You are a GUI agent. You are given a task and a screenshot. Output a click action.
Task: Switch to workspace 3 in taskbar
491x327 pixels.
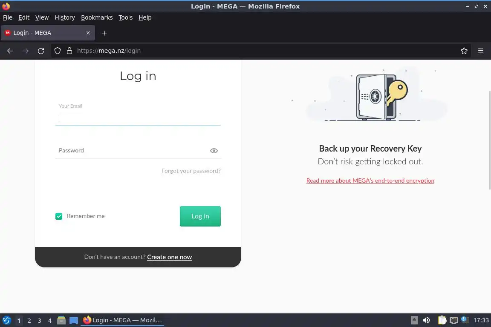40,321
